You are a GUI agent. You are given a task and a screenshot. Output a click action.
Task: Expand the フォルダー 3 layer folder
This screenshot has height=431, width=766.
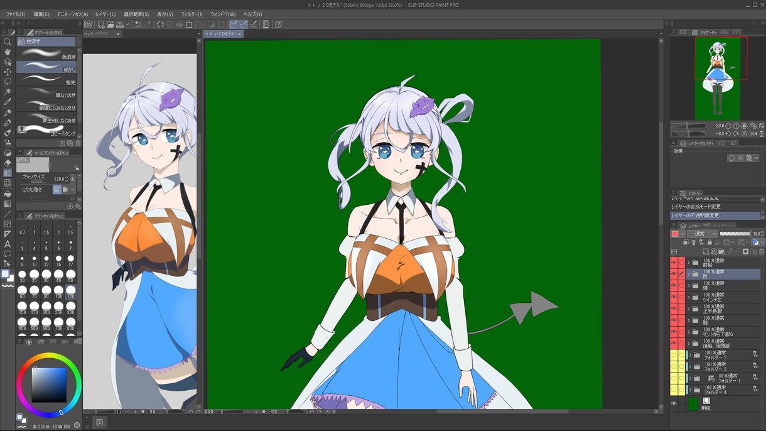[x=690, y=367]
